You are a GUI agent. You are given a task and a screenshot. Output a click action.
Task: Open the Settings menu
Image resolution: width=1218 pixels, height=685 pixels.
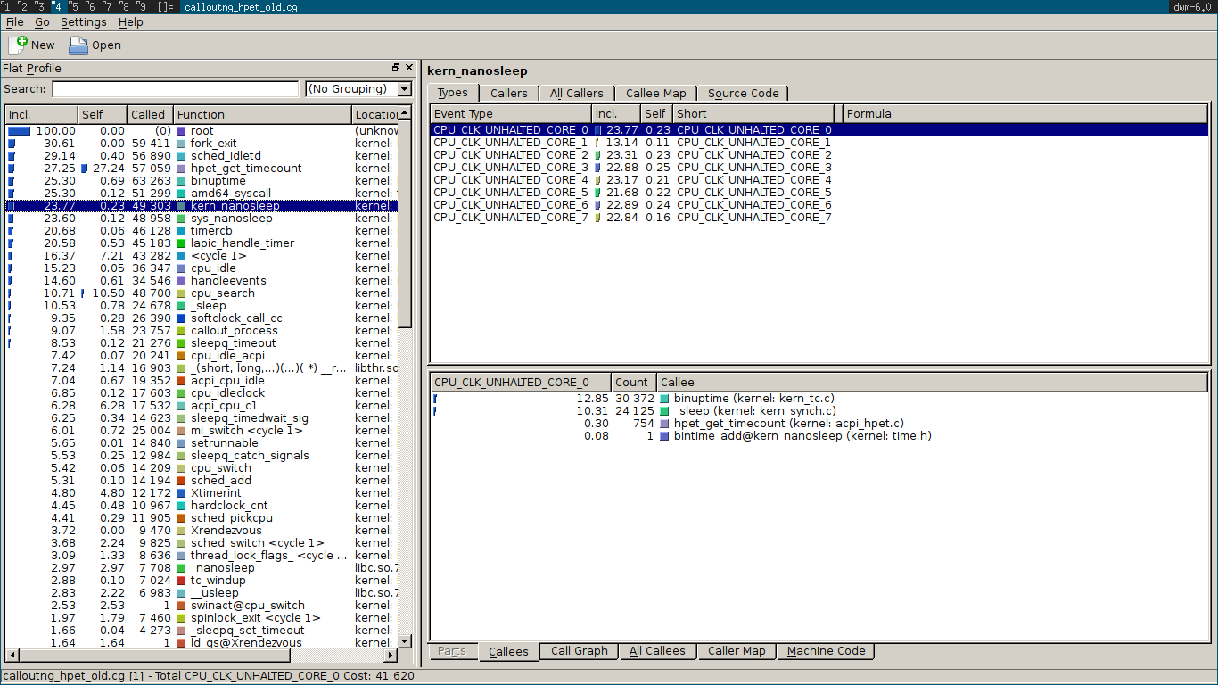point(83,22)
